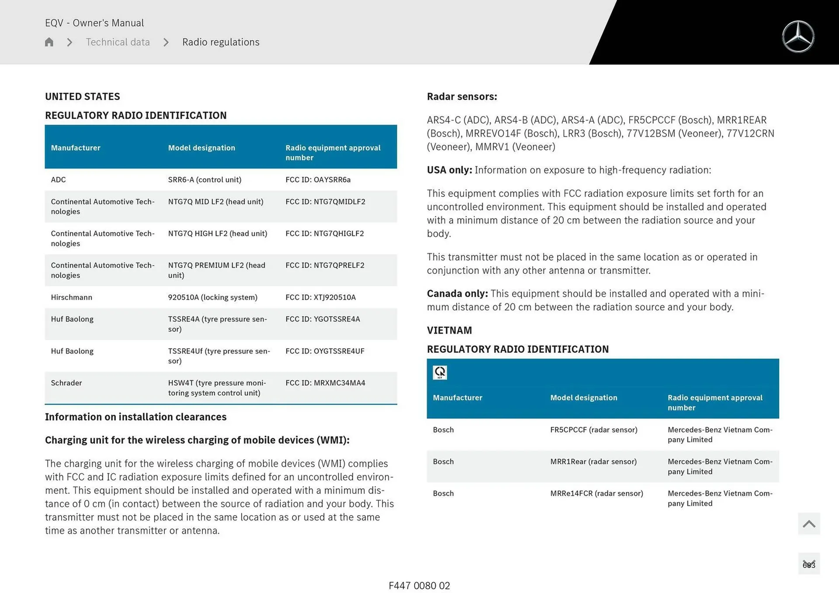
Task: Click the EQV - Owner's Manual title
Action: pyautogui.click(x=94, y=23)
